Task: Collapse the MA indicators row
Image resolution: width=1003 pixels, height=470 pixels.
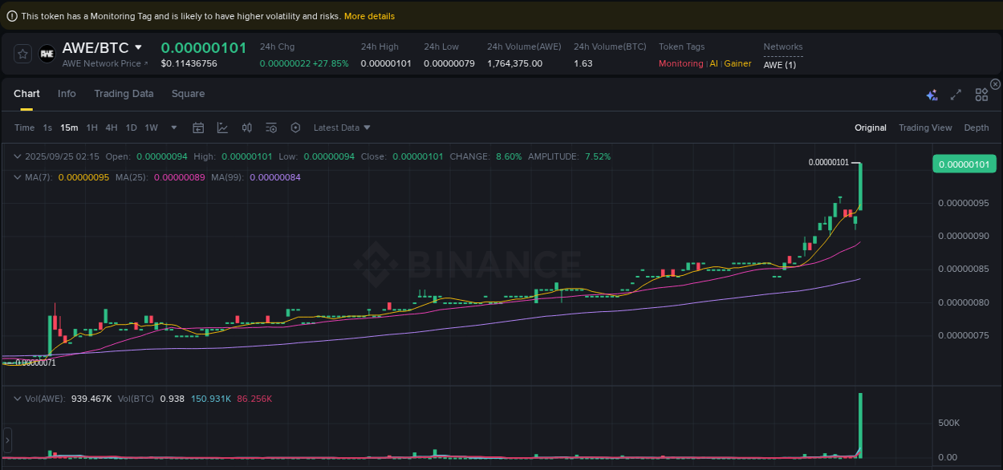Action: click(18, 176)
